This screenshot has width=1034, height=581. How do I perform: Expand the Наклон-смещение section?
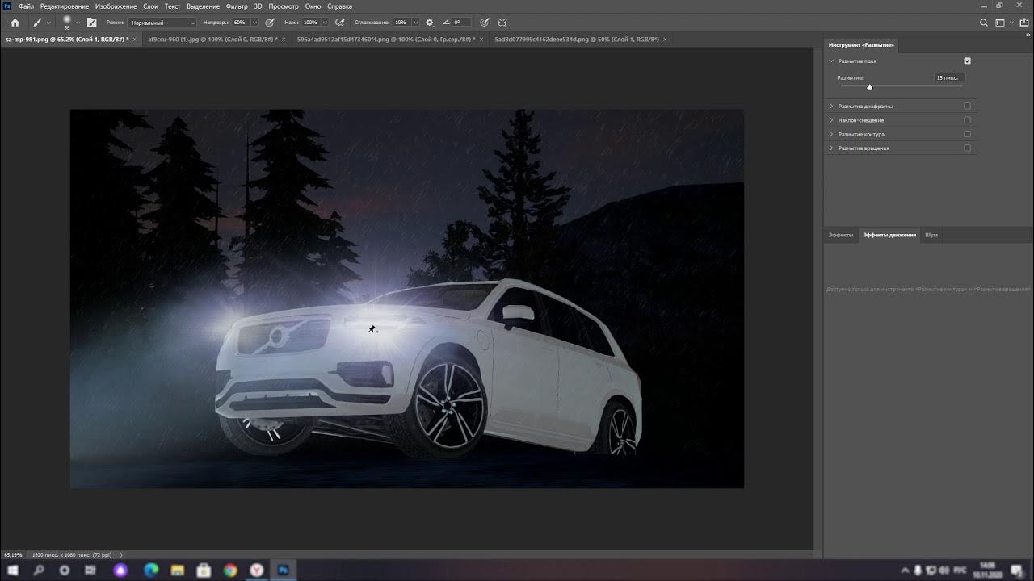(x=831, y=120)
